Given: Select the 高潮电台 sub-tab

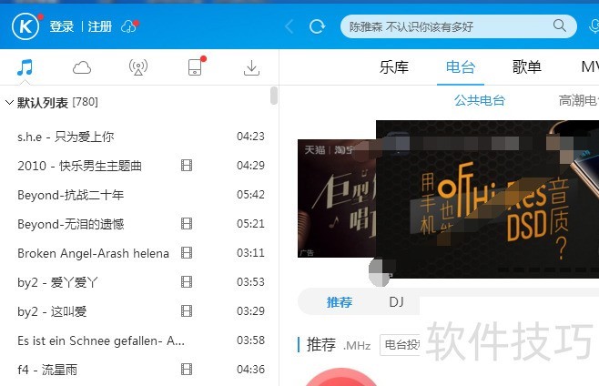Looking at the screenshot, I should point(578,100).
